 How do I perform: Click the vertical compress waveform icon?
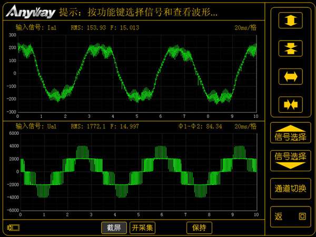click(x=290, y=48)
